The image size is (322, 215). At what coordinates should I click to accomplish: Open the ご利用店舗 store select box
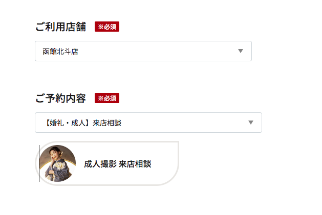coord(143,51)
